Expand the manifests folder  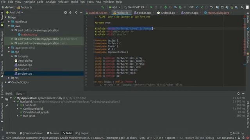[x=9, y=22]
